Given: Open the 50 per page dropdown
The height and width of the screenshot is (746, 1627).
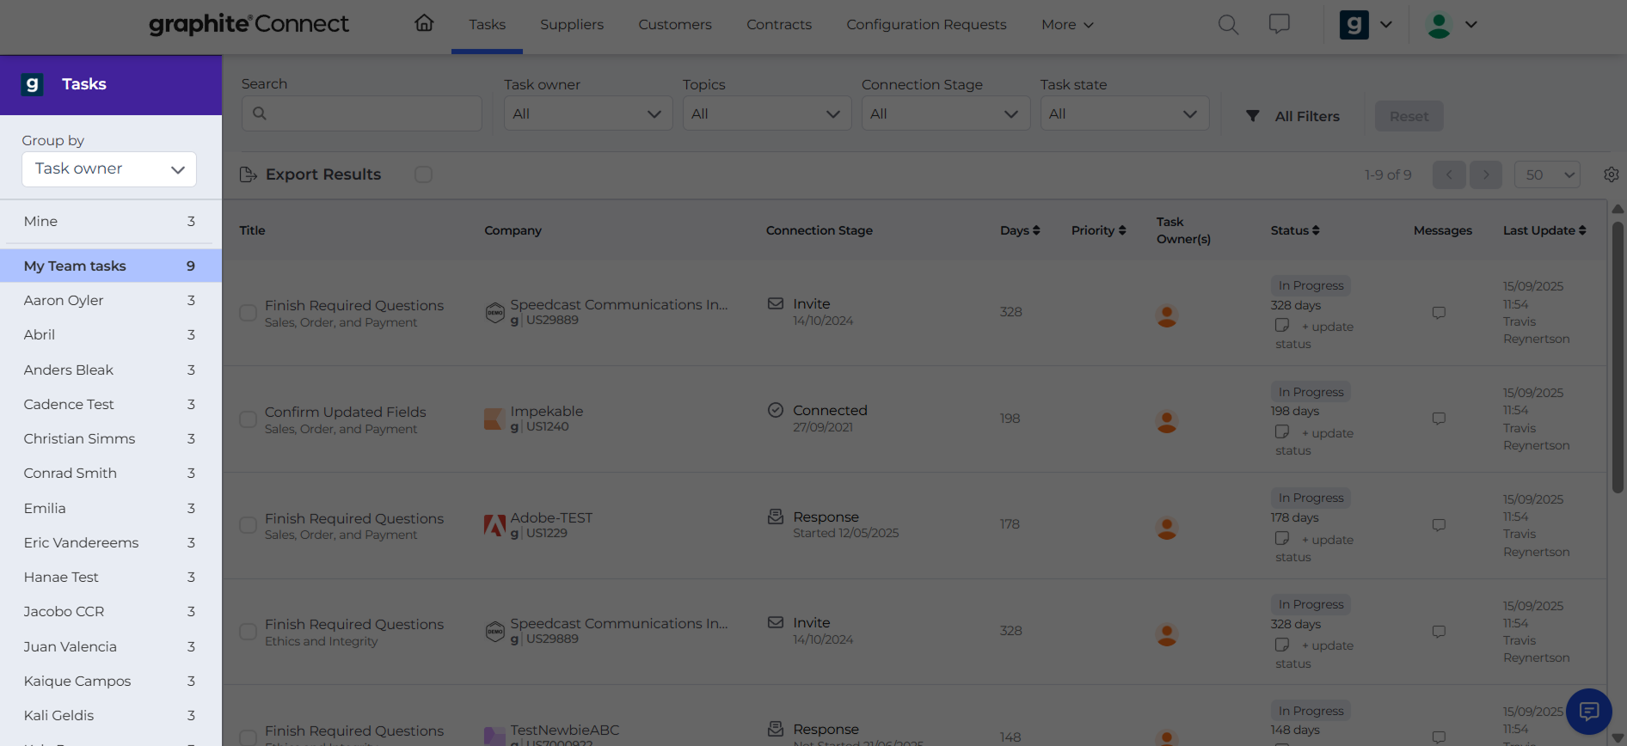Looking at the screenshot, I should (1547, 174).
